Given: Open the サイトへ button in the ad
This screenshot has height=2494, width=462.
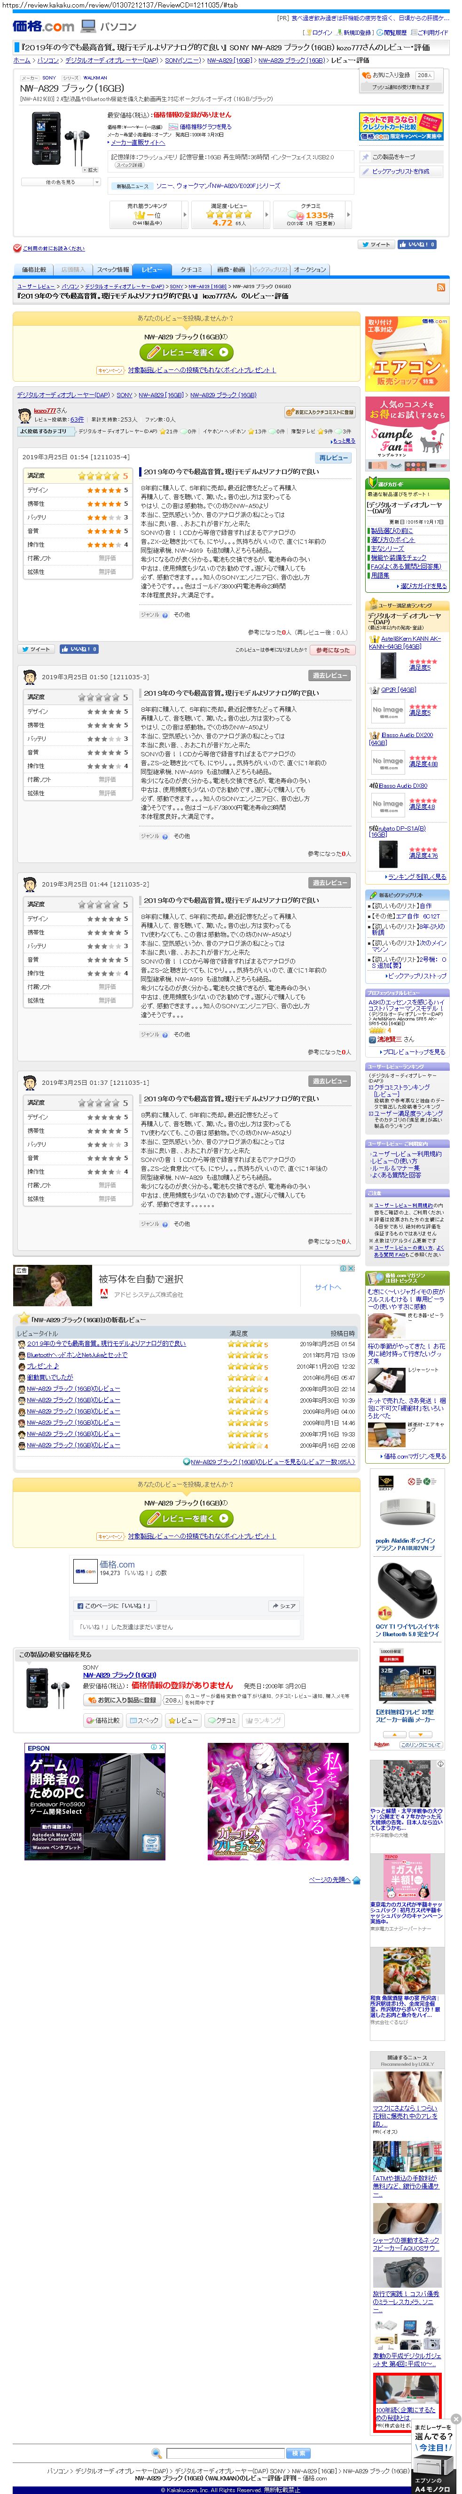Looking at the screenshot, I should [328, 1286].
